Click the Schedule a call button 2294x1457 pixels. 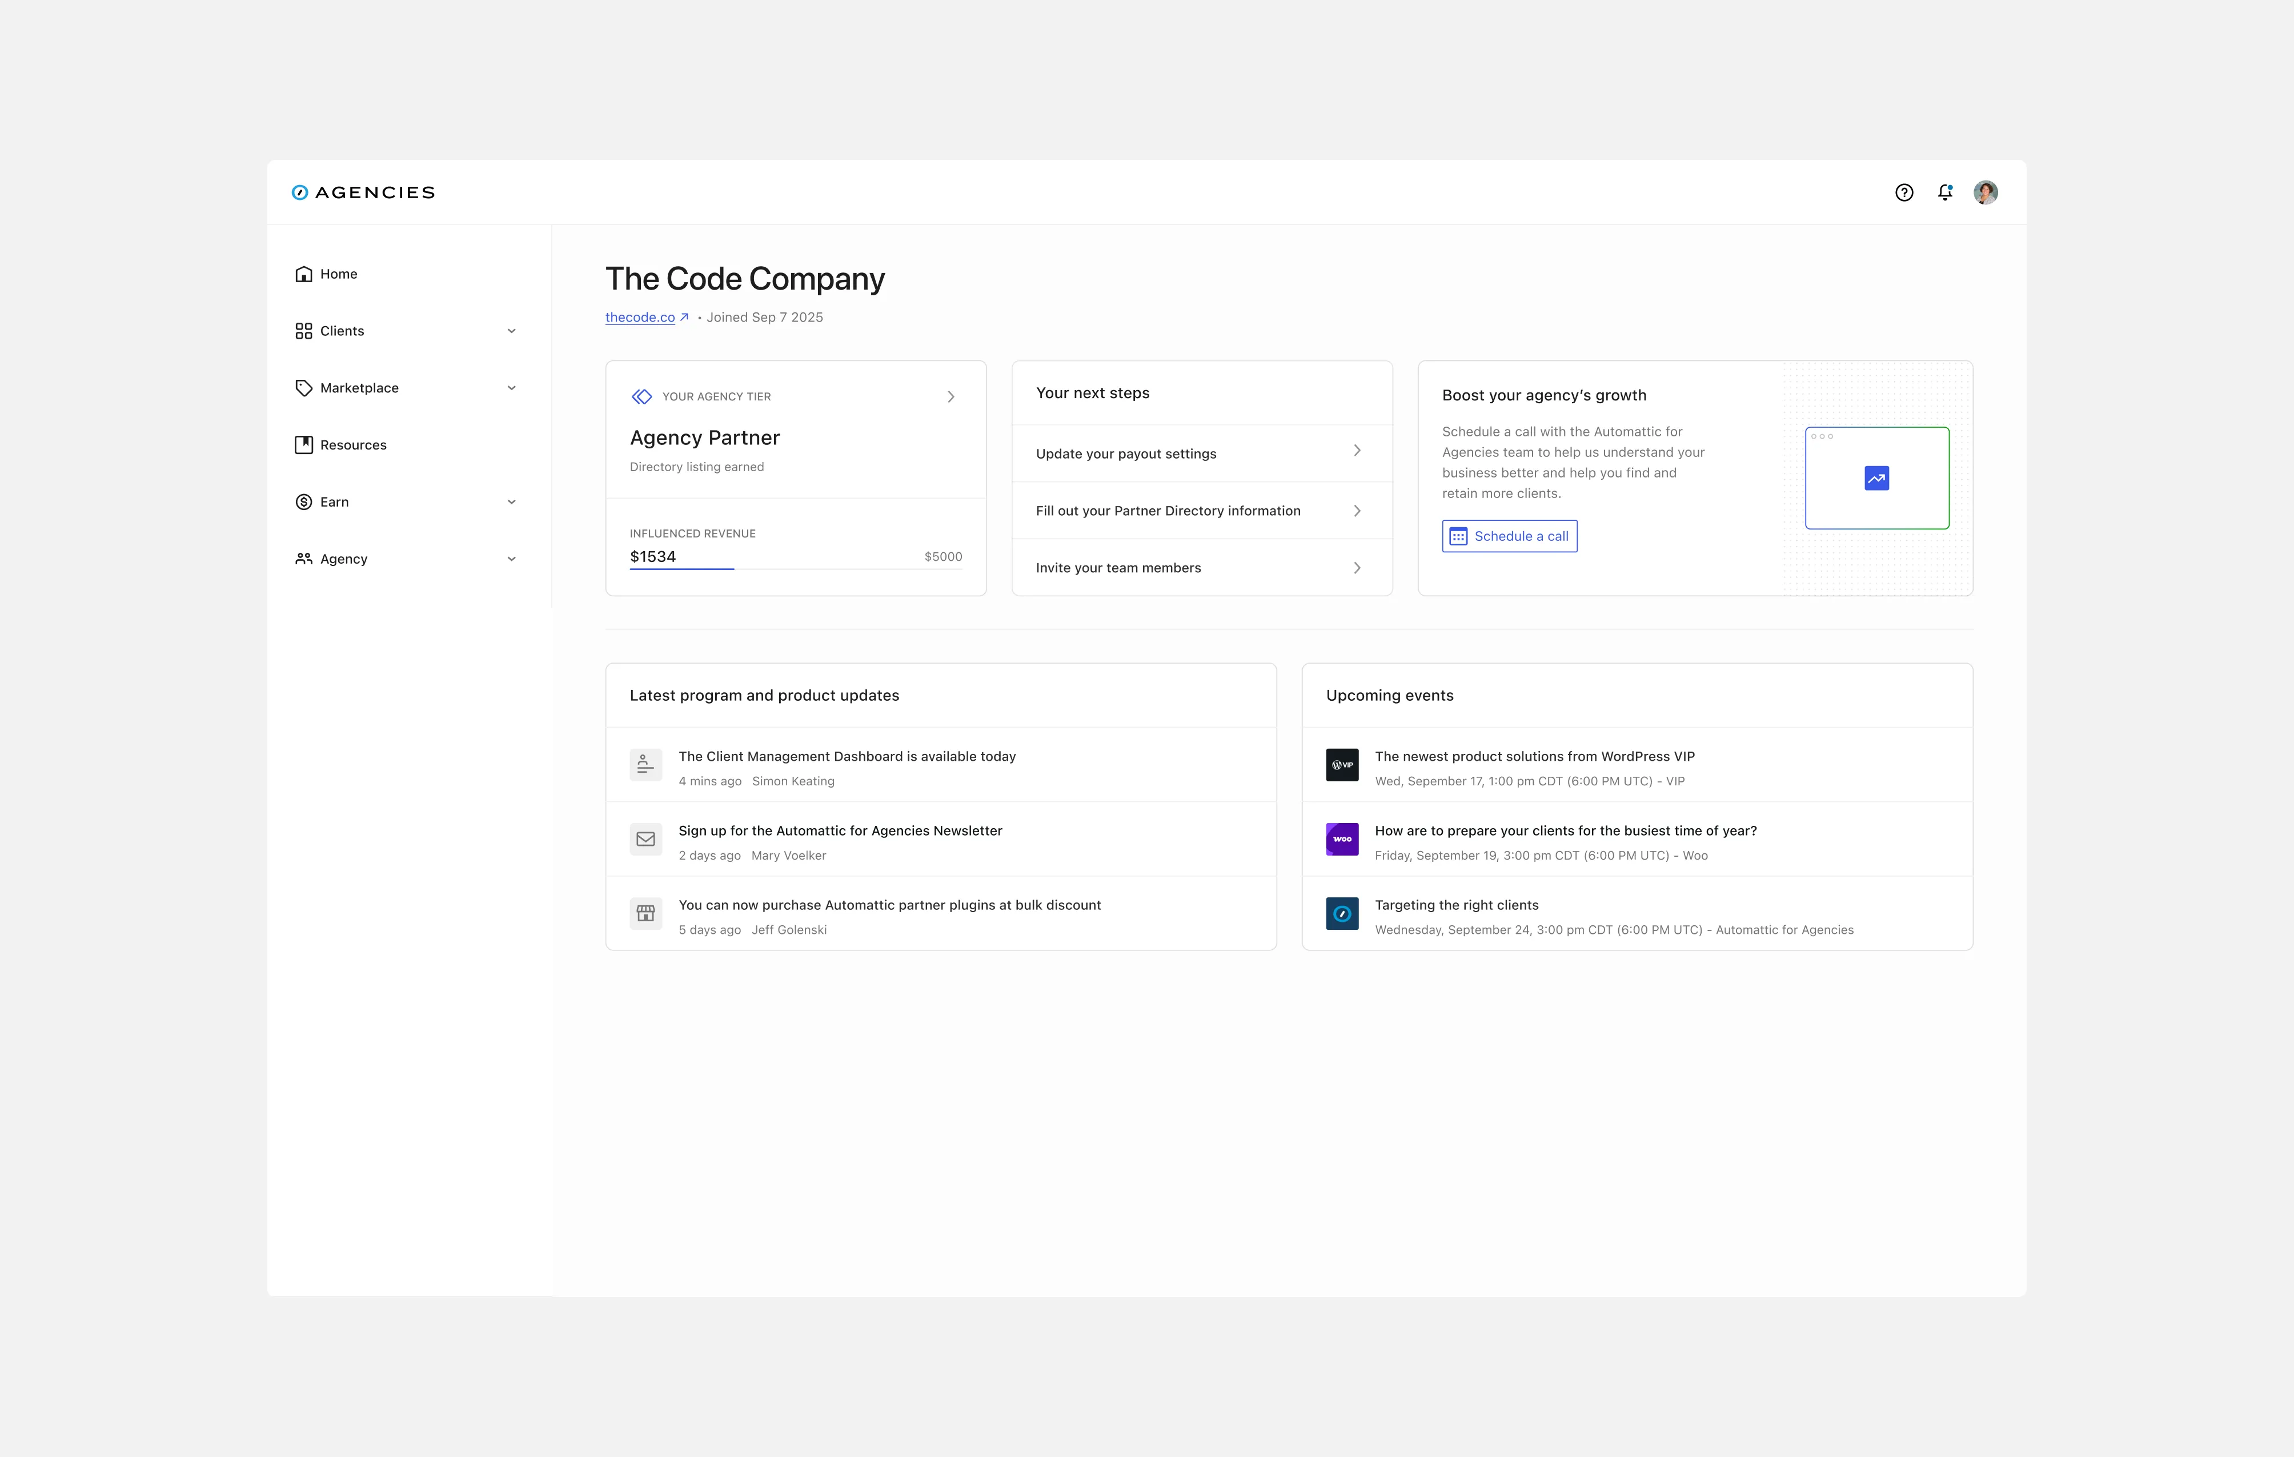1509,536
